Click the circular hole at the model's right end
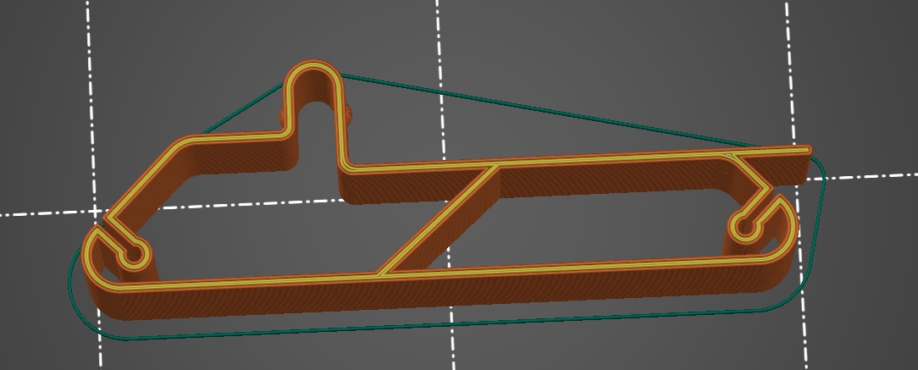 (744, 226)
